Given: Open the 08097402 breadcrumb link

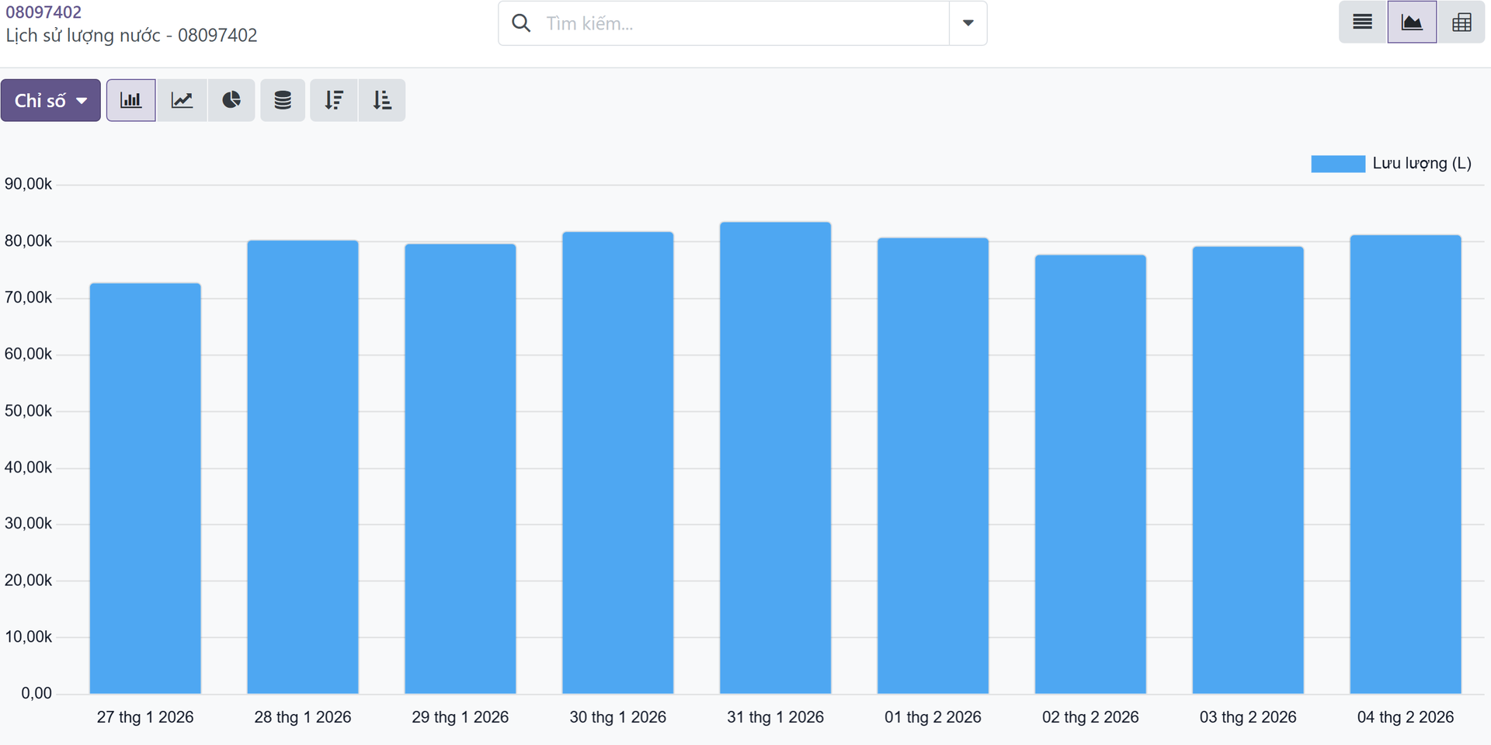Looking at the screenshot, I should click(43, 12).
